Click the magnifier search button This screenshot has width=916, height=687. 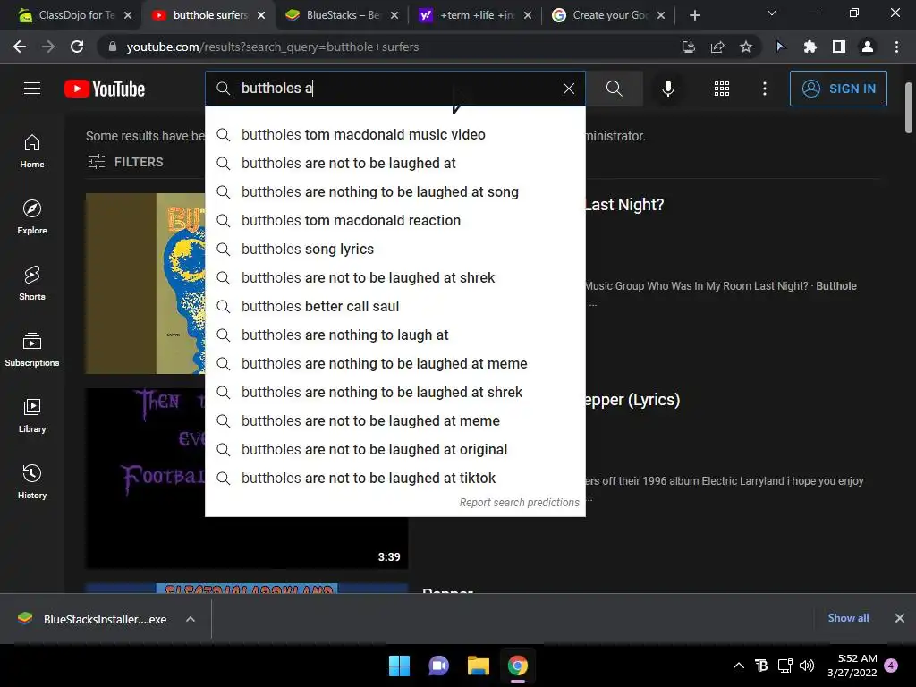pos(614,89)
